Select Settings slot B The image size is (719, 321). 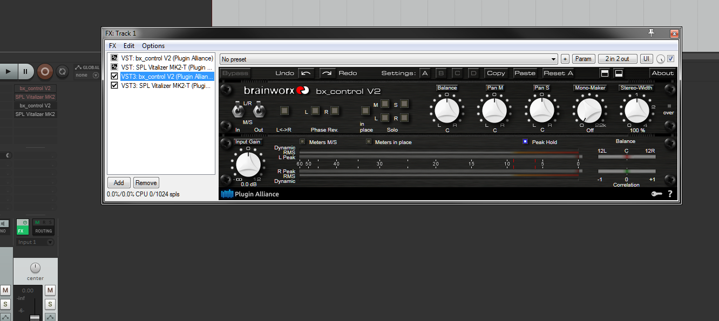441,73
